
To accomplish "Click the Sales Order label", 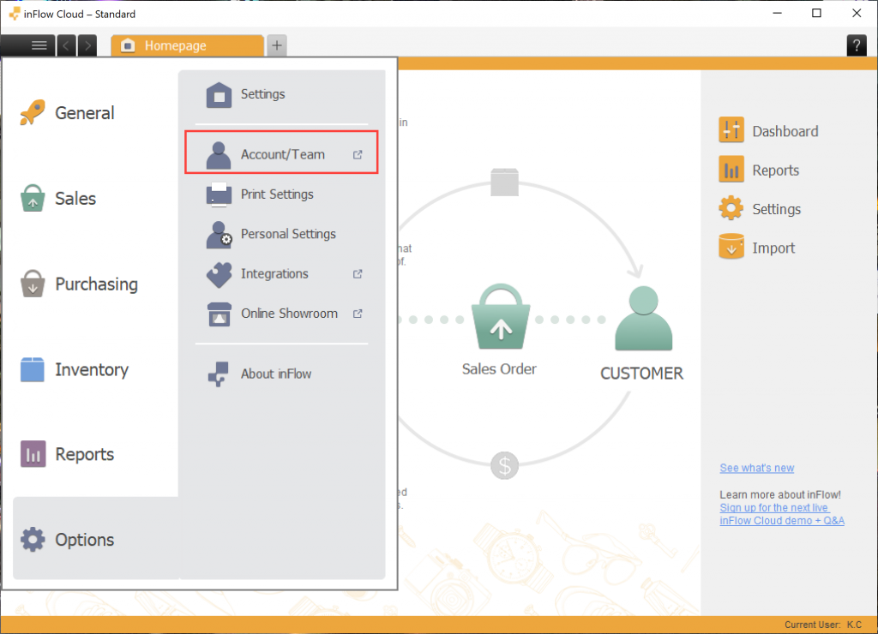I will coord(499,368).
